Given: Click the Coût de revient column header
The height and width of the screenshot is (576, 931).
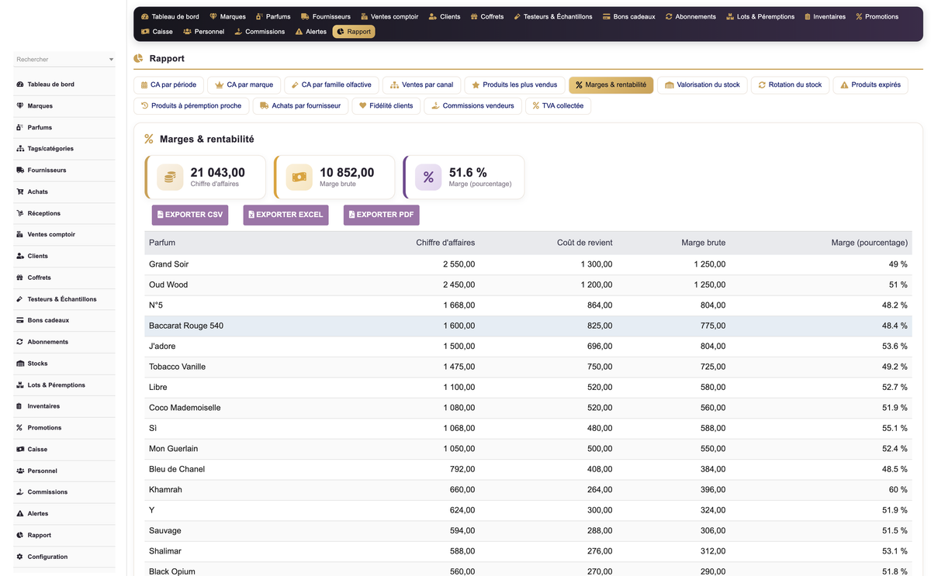Looking at the screenshot, I should tap(584, 243).
